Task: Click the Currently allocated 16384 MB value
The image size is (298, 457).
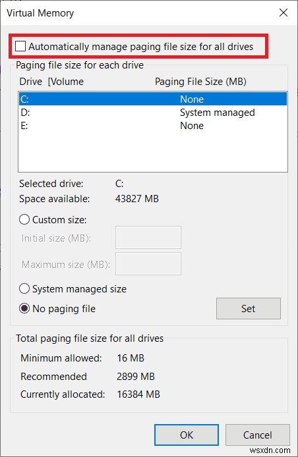Action: (x=138, y=394)
